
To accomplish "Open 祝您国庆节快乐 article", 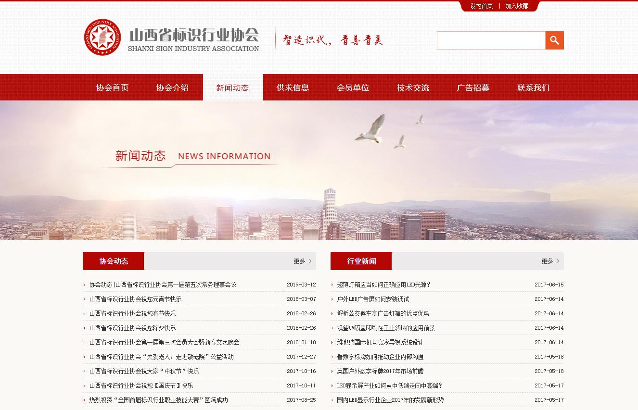I will pyautogui.click(x=141, y=385).
